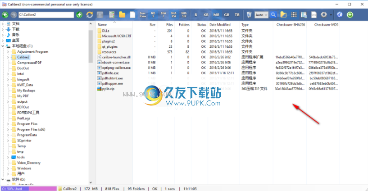The height and width of the screenshot is (191, 368).
Task: Click the grey stop scan button
Action: click(100, 15)
